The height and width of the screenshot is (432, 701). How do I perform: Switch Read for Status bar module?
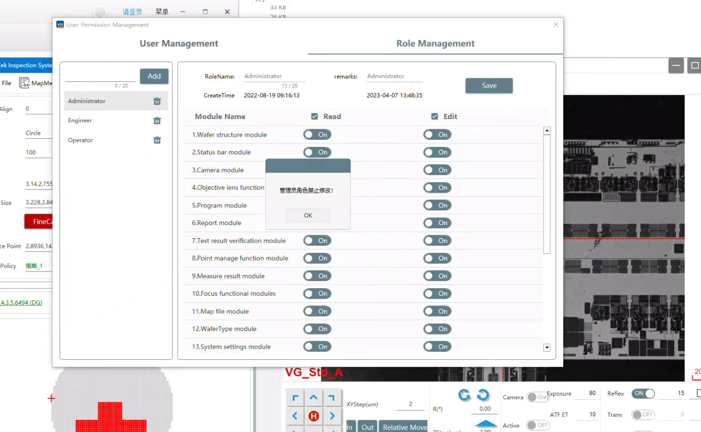317,152
